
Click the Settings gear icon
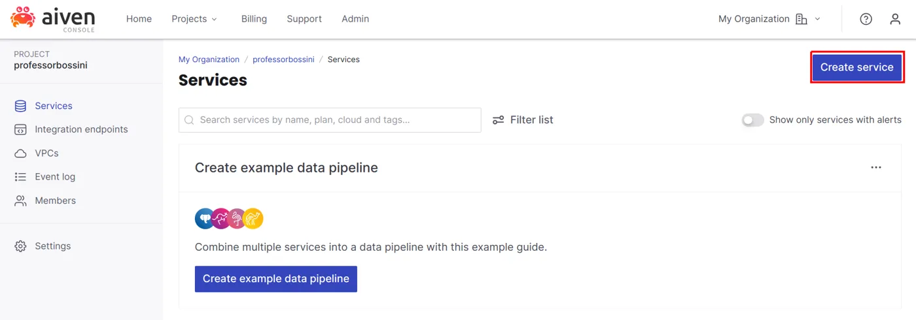click(x=20, y=246)
